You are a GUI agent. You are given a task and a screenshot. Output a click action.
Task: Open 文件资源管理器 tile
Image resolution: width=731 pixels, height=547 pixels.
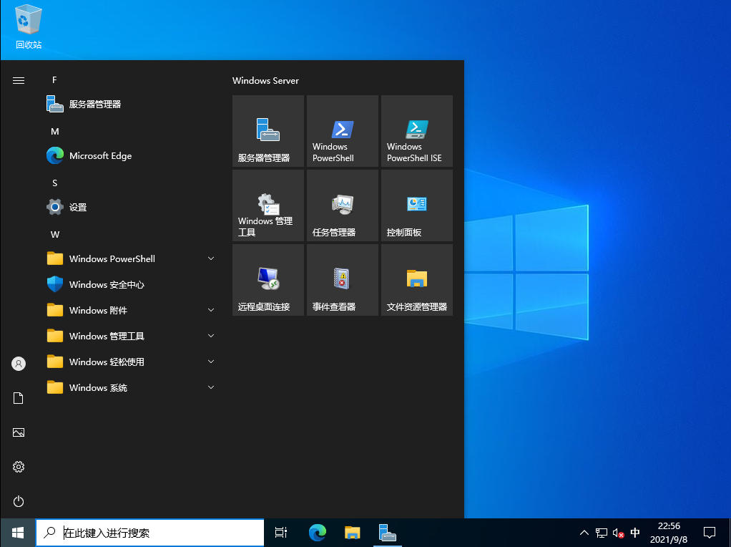pyautogui.click(x=416, y=279)
